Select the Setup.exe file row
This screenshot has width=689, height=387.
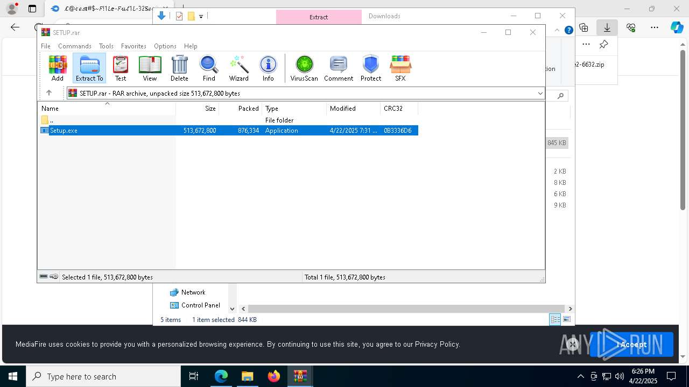(x=228, y=130)
